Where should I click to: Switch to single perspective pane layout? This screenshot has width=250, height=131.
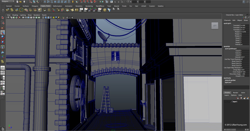pyautogui.click(x=3, y=68)
